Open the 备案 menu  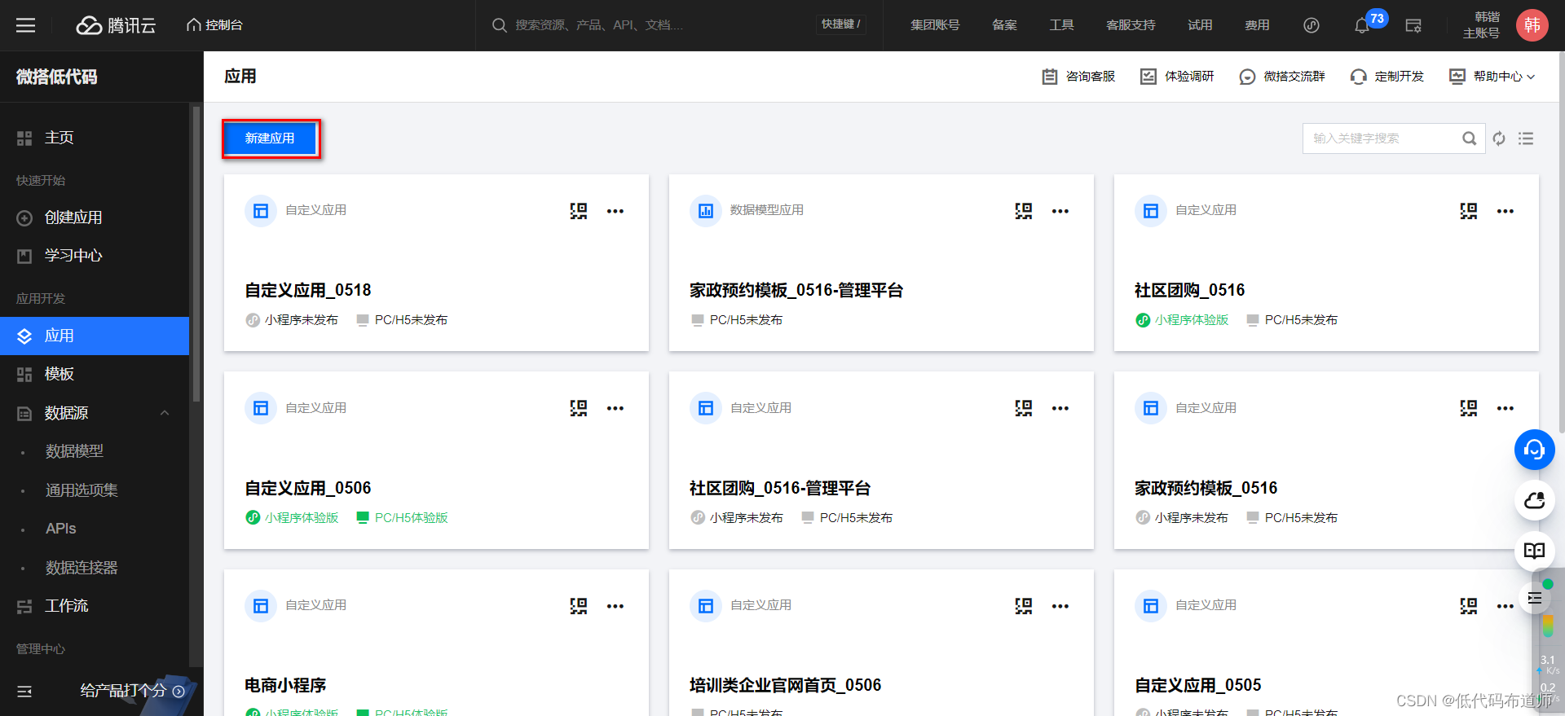pos(1004,25)
